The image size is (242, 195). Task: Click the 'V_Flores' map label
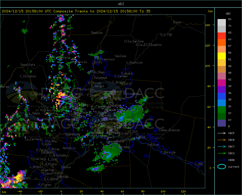click(45, 185)
